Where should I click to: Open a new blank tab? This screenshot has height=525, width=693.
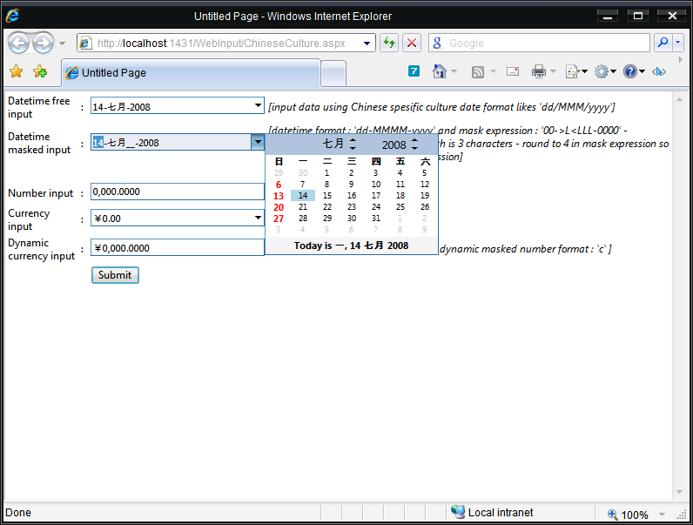click(333, 73)
